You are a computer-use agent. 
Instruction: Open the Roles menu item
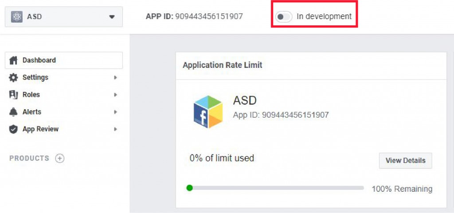64,95
